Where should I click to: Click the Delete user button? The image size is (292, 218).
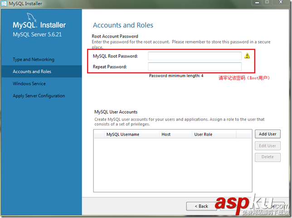pos(268,157)
